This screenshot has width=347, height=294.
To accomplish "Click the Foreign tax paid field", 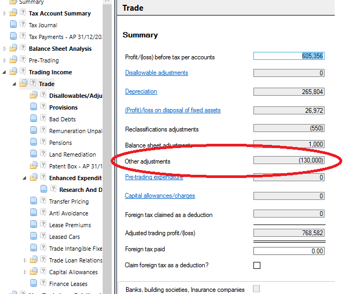I will 289,251.
